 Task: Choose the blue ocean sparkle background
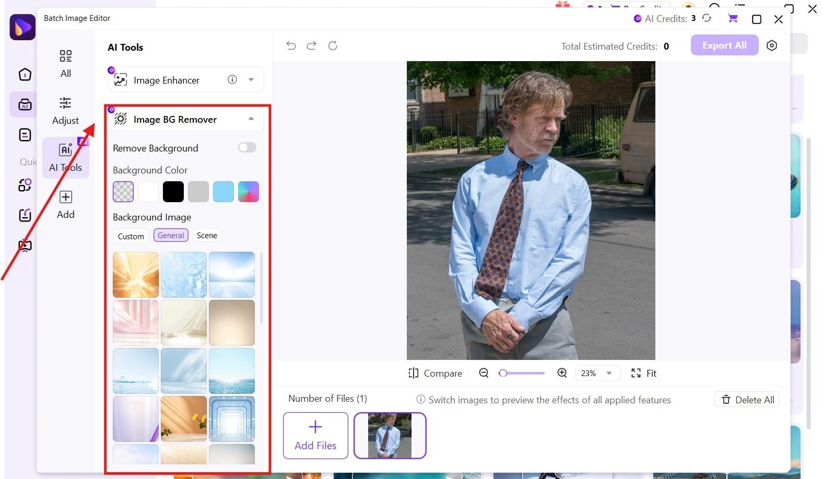point(232,371)
